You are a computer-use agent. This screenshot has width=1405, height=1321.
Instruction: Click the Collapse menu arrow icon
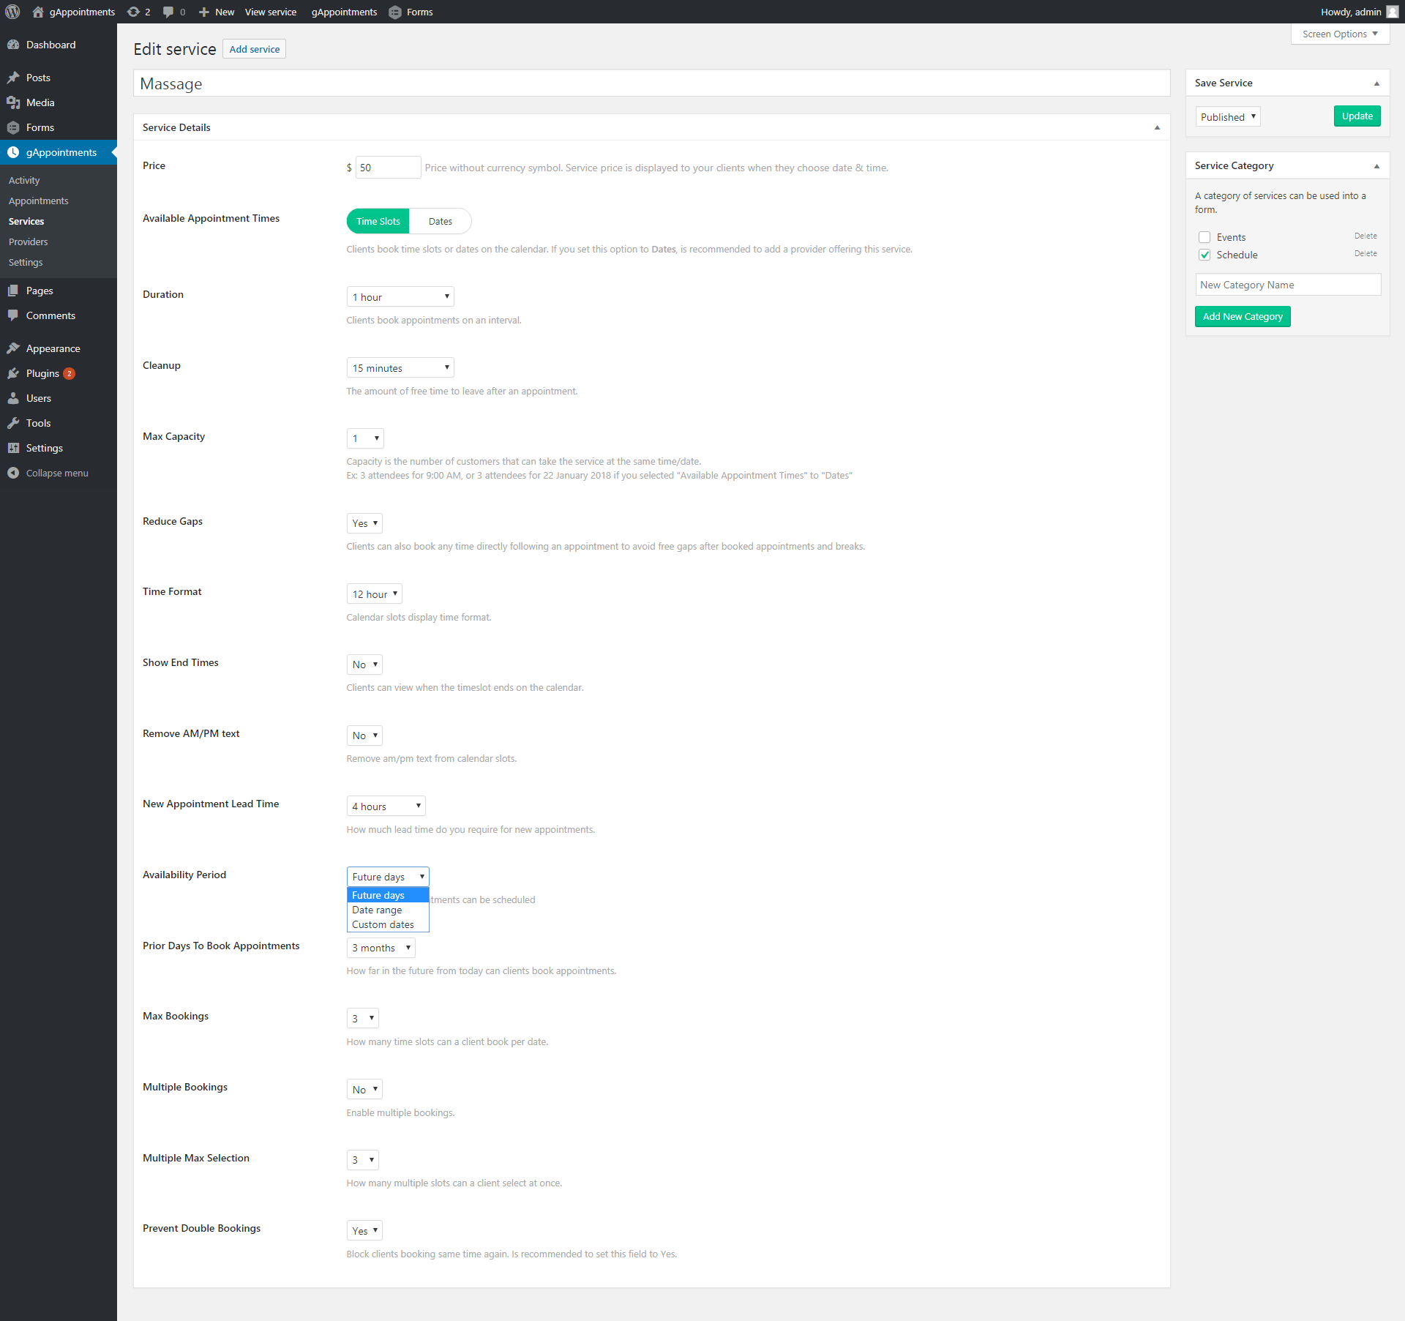coord(13,473)
